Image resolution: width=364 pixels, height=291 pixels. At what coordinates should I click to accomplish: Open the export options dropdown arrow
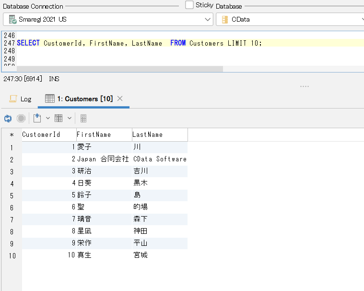[x=47, y=118]
